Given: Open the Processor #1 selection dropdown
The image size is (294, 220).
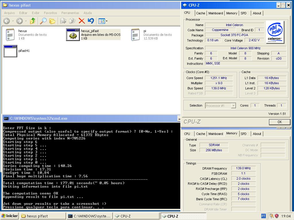Looking at the screenshot, I should (x=233, y=106).
